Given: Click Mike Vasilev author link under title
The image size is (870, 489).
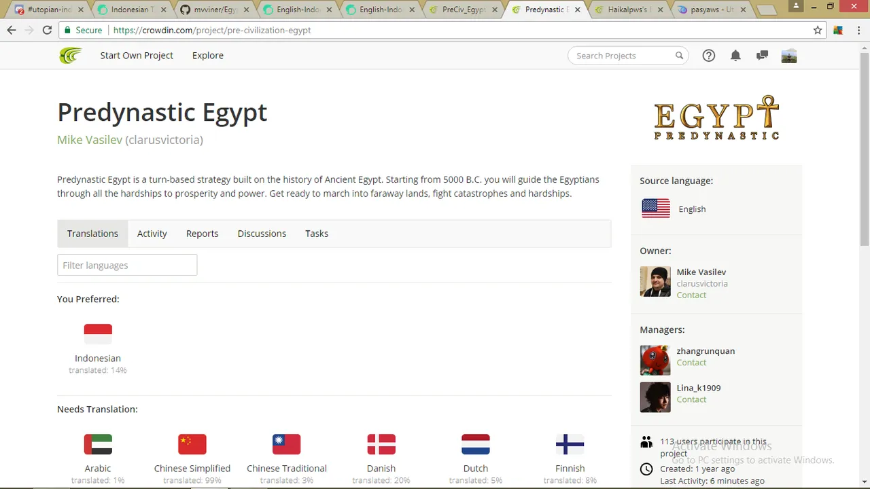Looking at the screenshot, I should (x=90, y=140).
